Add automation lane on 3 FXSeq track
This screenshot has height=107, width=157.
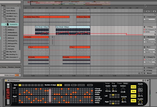click(155, 34)
